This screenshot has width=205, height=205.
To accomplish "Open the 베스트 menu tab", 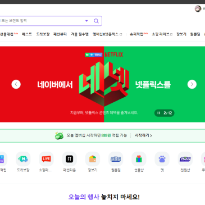I will click(27, 34).
